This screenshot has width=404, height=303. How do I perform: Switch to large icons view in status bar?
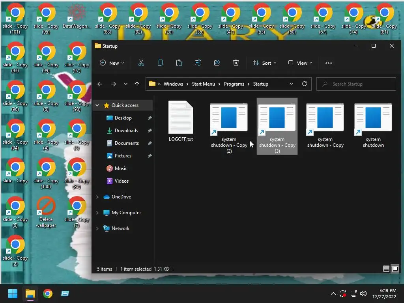(x=395, y=269)
